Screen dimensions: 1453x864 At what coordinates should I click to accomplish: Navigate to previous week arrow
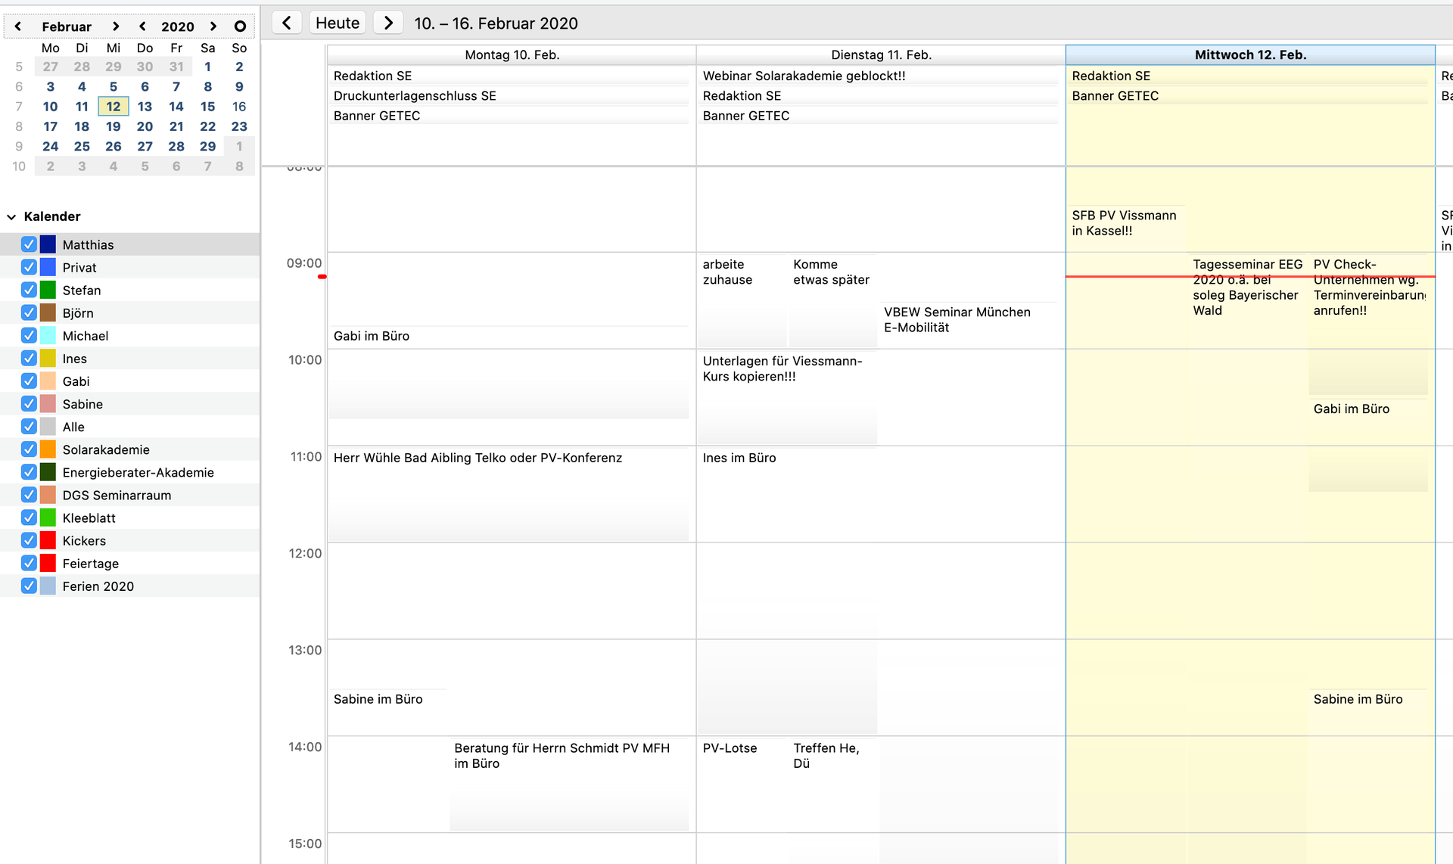pos(286,23)
